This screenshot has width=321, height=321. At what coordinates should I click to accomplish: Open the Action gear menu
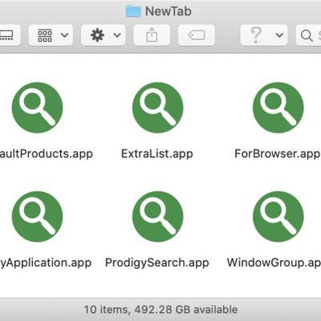click(x=104, y=35)
